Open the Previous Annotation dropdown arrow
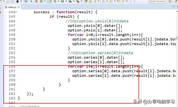The height and width of the screenshot is (107, 178). coord(115,1)
